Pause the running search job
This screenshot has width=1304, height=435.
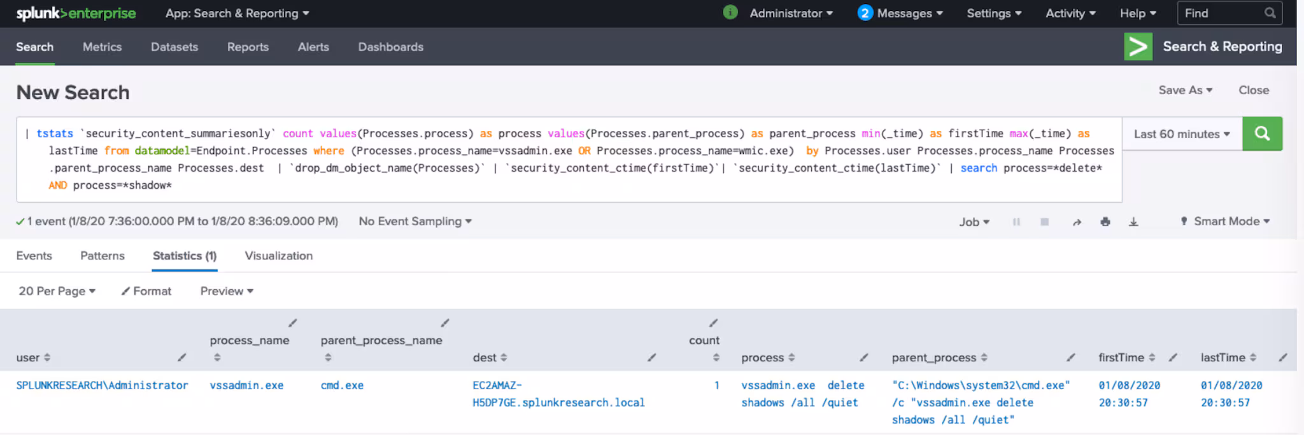tap(1016, 222)
